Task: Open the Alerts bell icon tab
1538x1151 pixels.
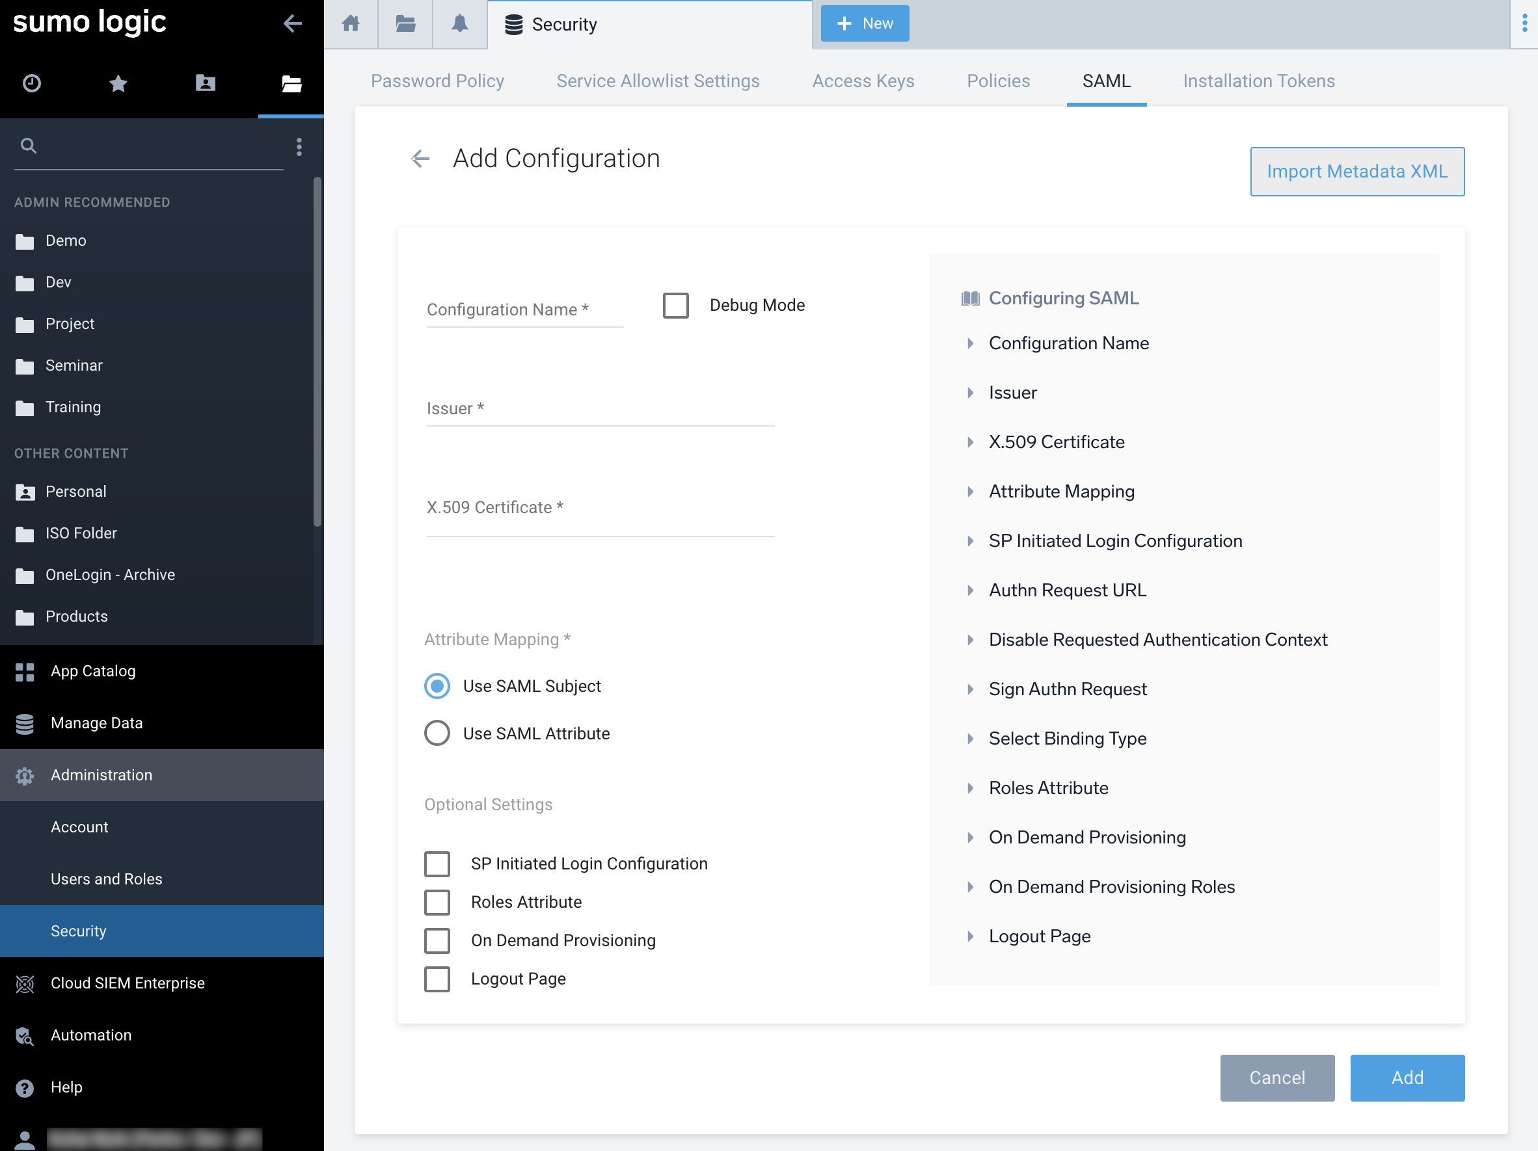Action: click(459, 23)
